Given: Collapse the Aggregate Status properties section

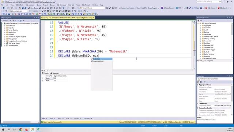Looking at the screenshot, I should pos(198,85).
